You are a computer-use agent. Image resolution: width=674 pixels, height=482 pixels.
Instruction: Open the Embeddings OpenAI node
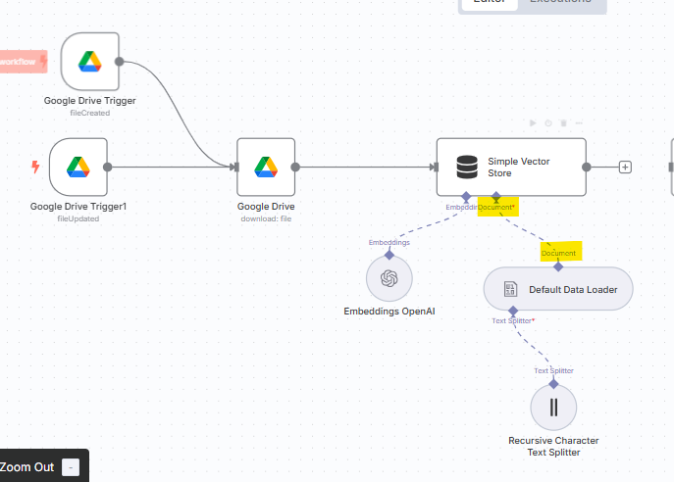point(389,278)
